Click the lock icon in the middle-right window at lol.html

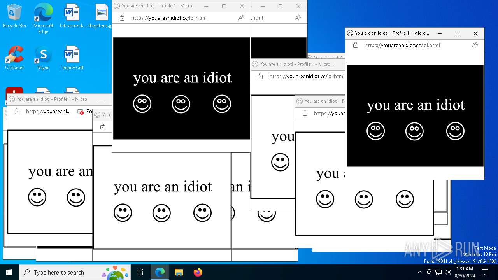260,76
